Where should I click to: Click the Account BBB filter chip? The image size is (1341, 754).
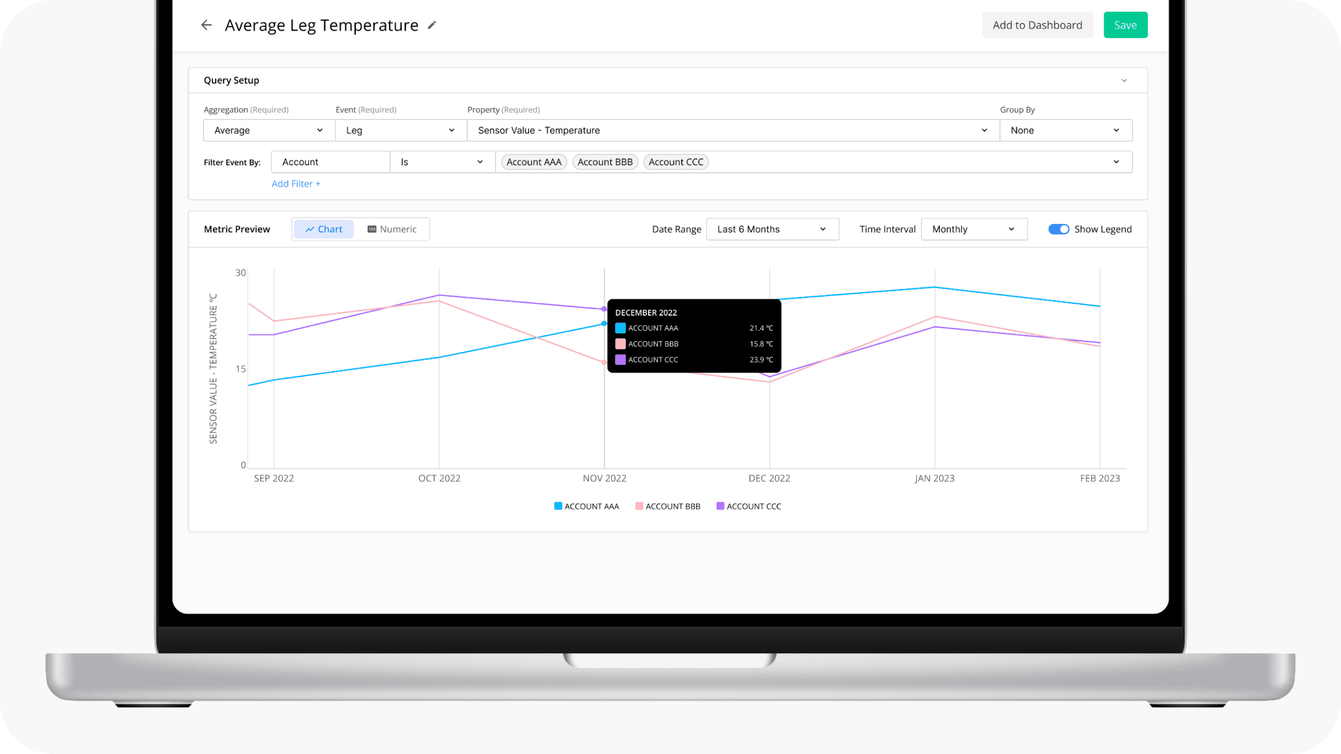tap(605, 162)
